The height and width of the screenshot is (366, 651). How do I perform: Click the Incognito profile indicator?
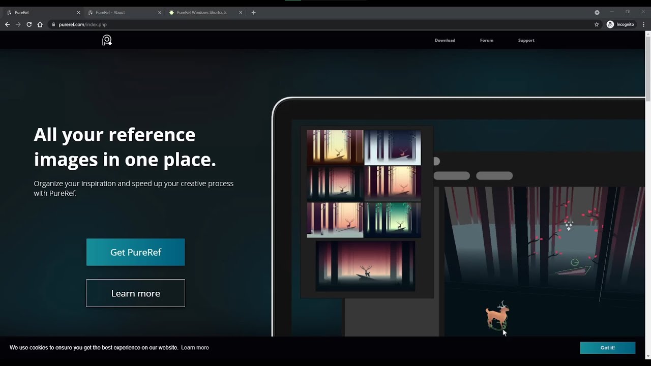click(x=620, y=24)
